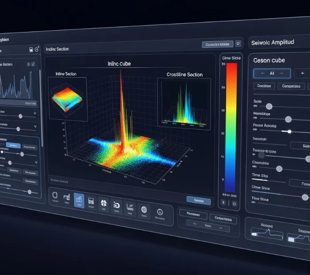Switch to the Dootiltoo tab in right panel
The height and width of the screenshot is (275, 310).
(x=264, y=86)
